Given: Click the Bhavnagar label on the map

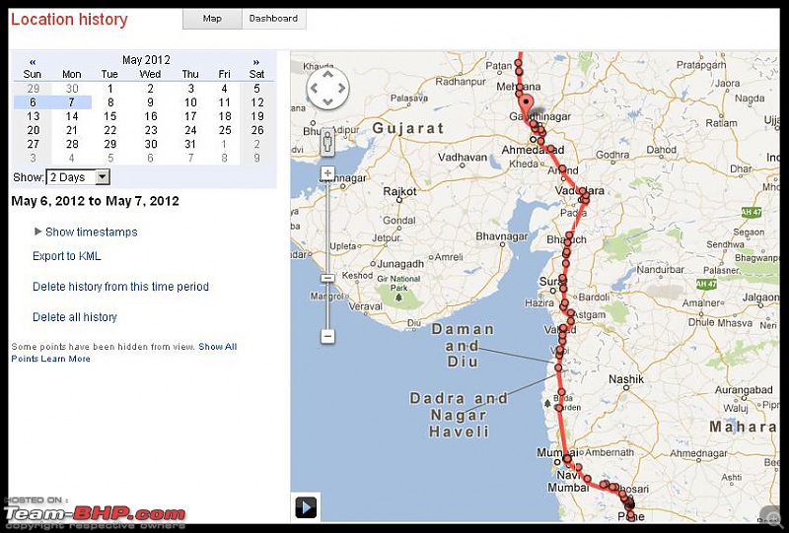Looking at the screenshot, I should point(502,236).
